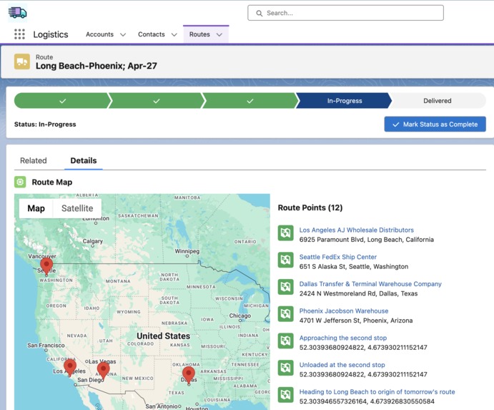Select the third completed path stage
The height and width of the screenshot is (410, 494).
point(250,101)
